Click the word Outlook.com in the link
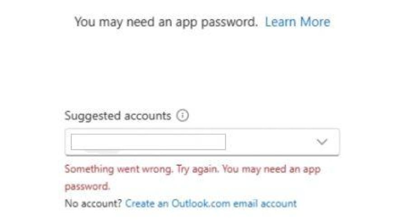The width and height of the screenshot is (393, 222). click(x=201, y=203)
